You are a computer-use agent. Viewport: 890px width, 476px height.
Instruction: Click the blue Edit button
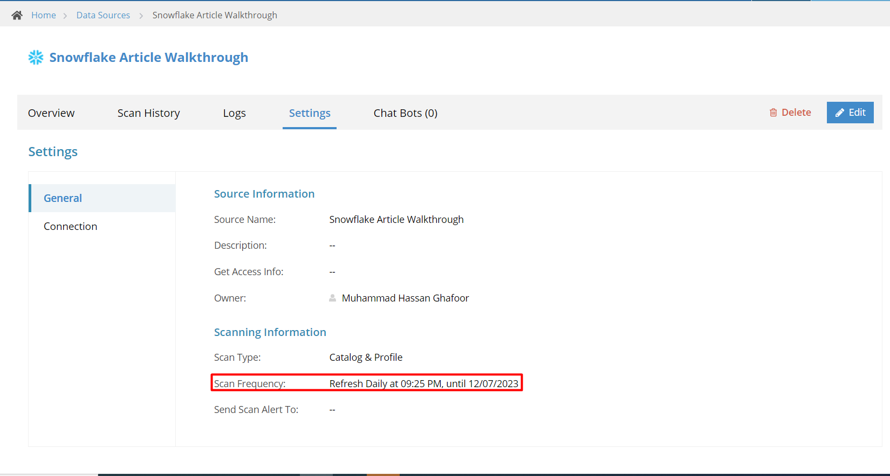[x=850, y=113]
